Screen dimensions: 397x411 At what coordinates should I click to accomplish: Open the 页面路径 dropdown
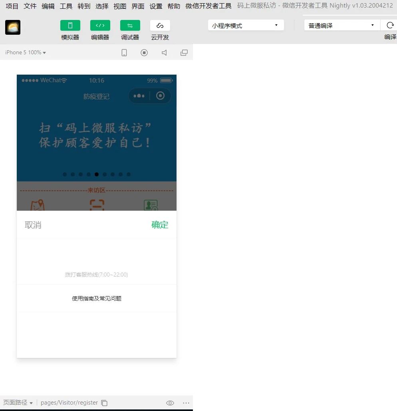(x=18, y=402)
